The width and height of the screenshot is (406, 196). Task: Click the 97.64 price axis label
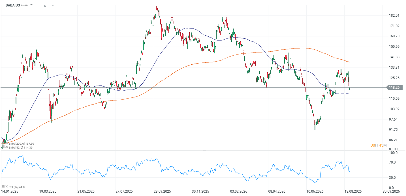393,119
